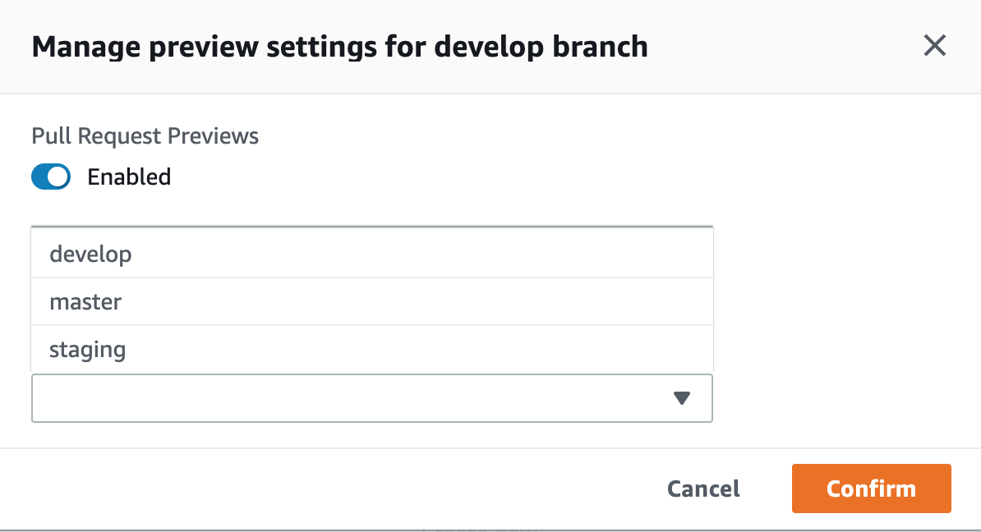Viewport: 981px width, 532px height.
Task: Click the X icon to close dialog
Action: click(x=934, y=46)
